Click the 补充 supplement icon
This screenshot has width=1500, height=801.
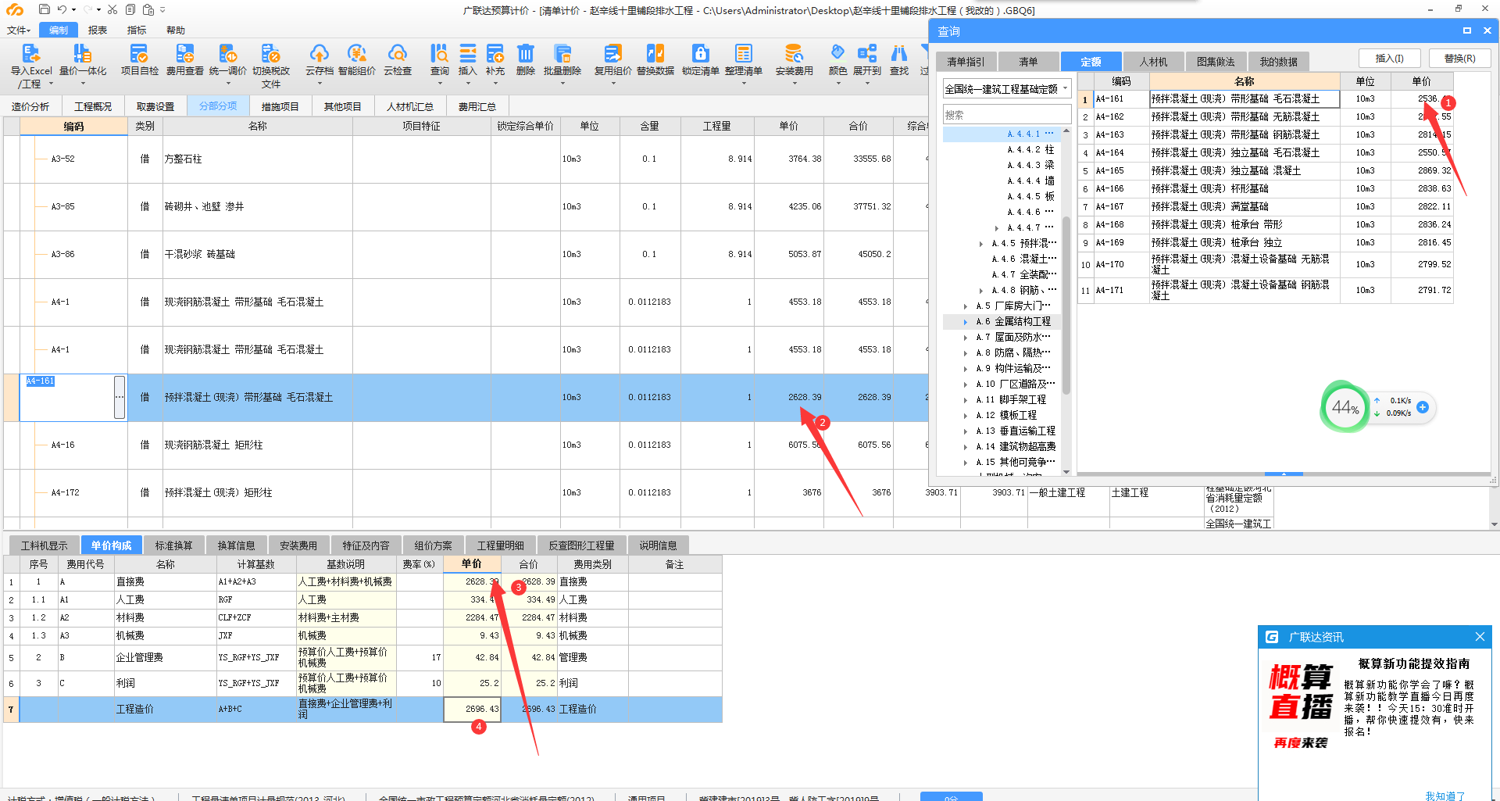pyautogui.click(x=495, y=53)
